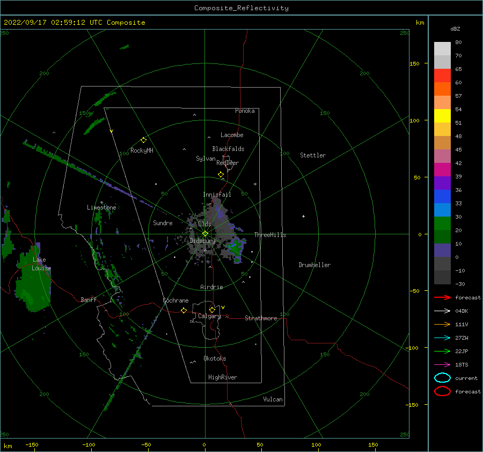
Task: Click the RockyMH label
Action: click(142, 150)
